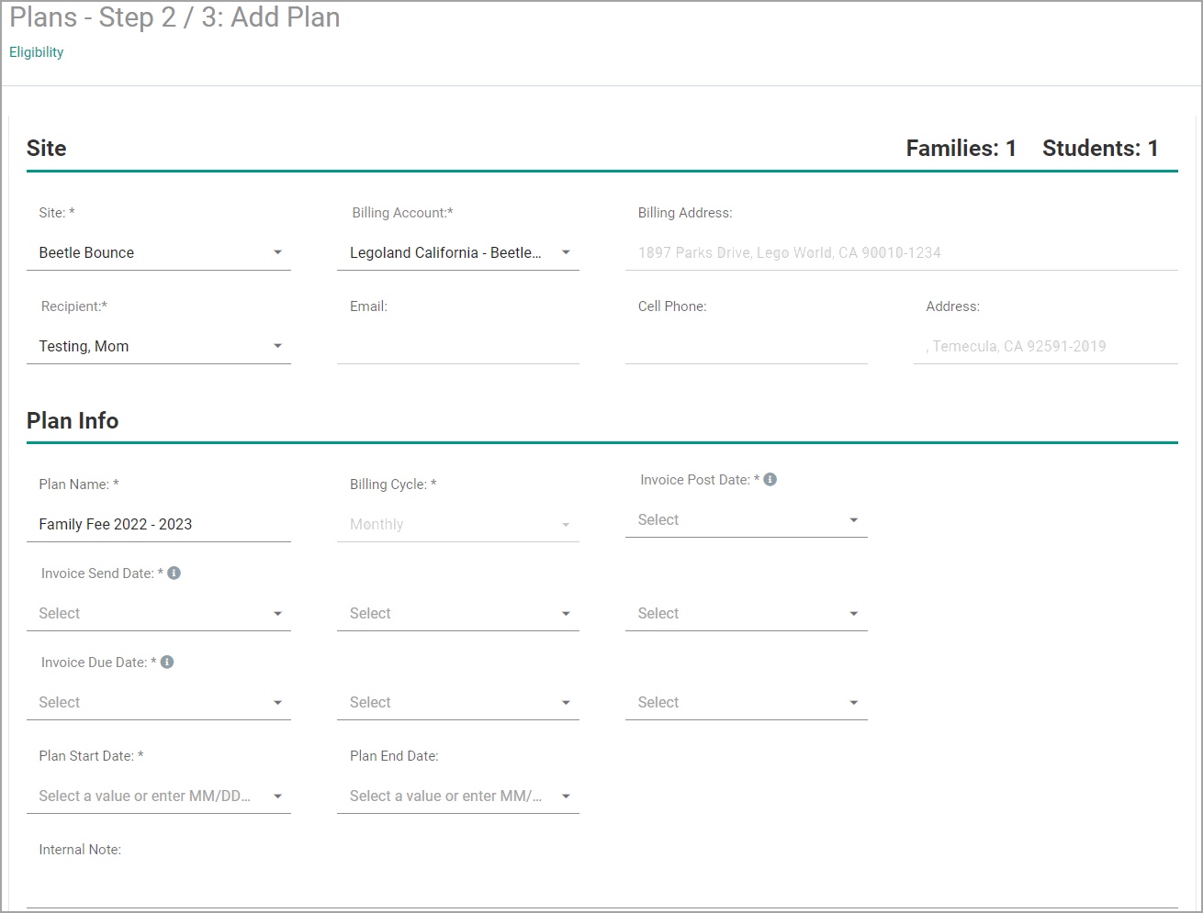Viewport: 1203px width, 913px height.
Task: Open the Plan End Date dropdown
Action: 458,796
